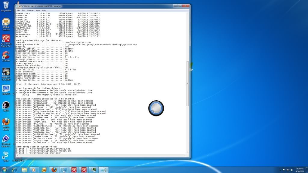Click the 'Starting search for hidden objects.' line
308x173 pixels.
pyautogui.click(x=38, y=89)
